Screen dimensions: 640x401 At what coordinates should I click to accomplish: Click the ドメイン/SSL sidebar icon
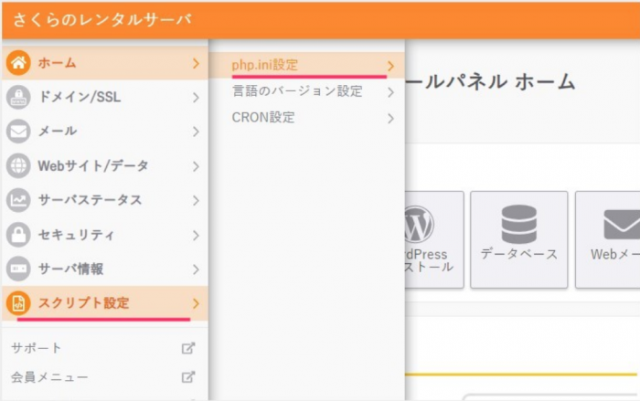pos(18,97)
